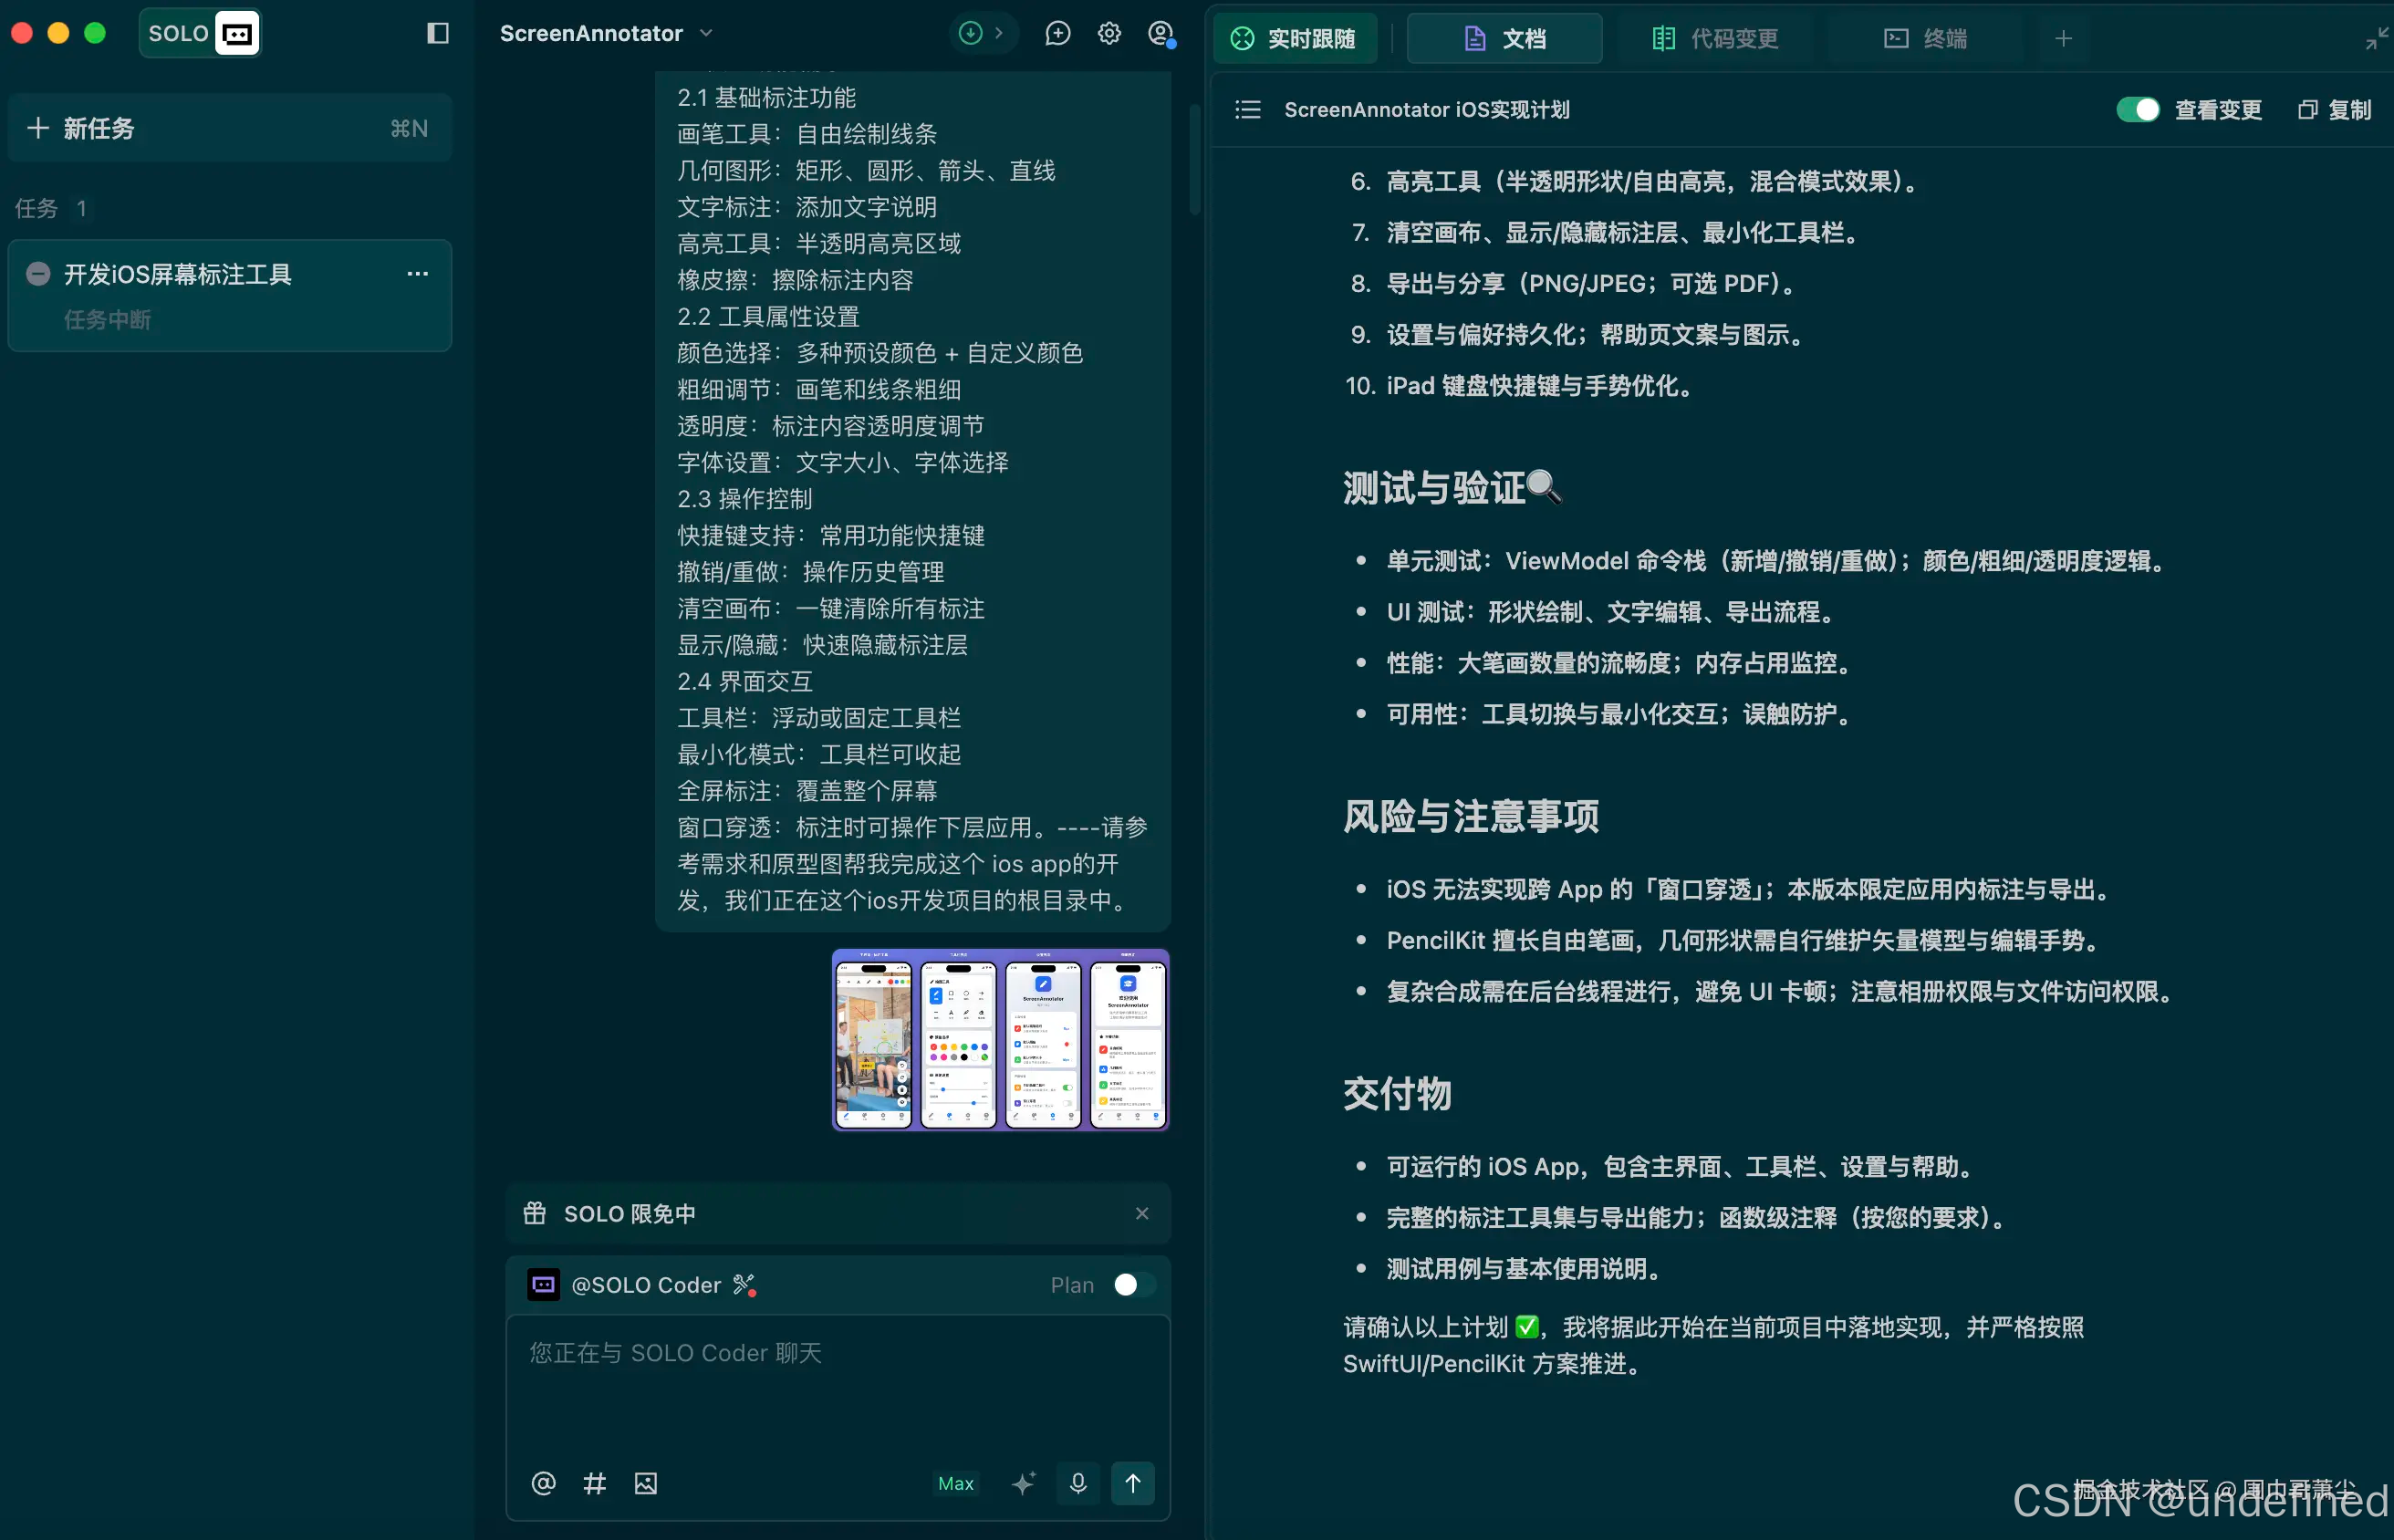Attach an image using the picture icon

click(x=646, y=1484)
